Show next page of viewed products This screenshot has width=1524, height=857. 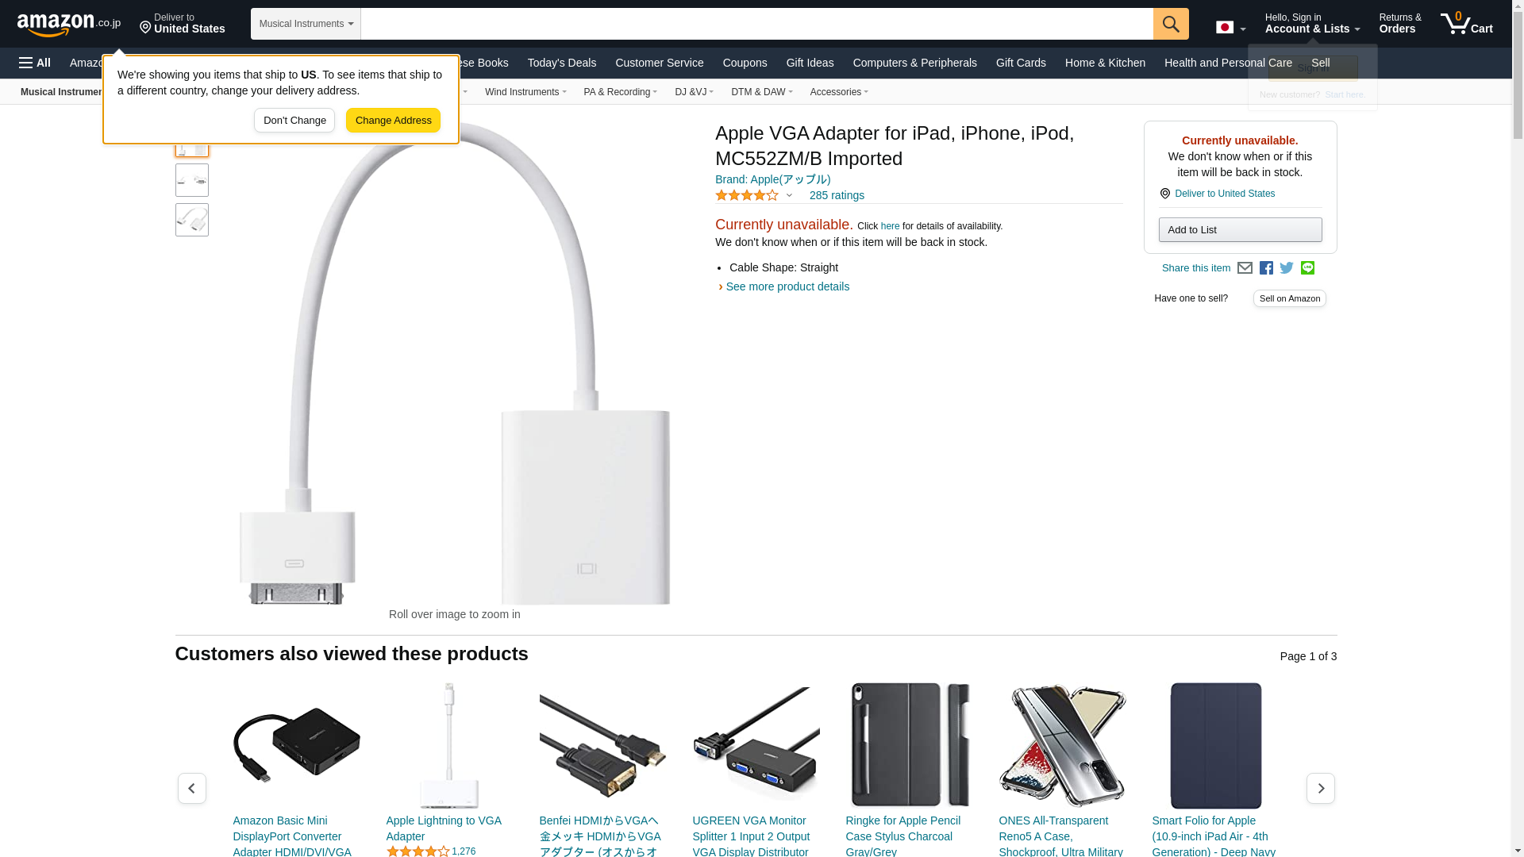pyautogui.click(x=1321, y=788)
